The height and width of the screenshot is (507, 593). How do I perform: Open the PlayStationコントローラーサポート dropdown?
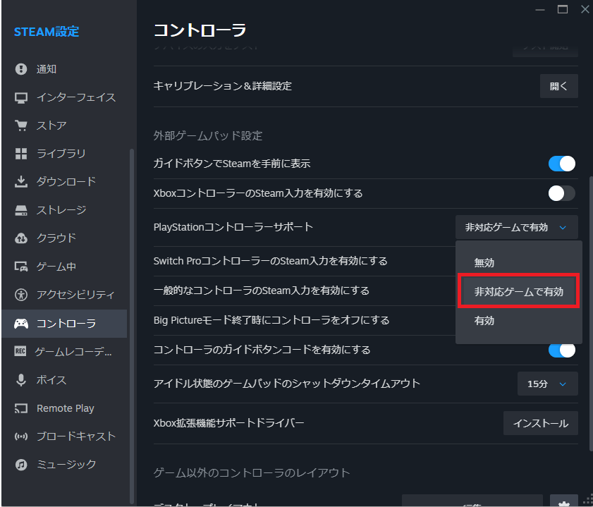click(518, 227)
